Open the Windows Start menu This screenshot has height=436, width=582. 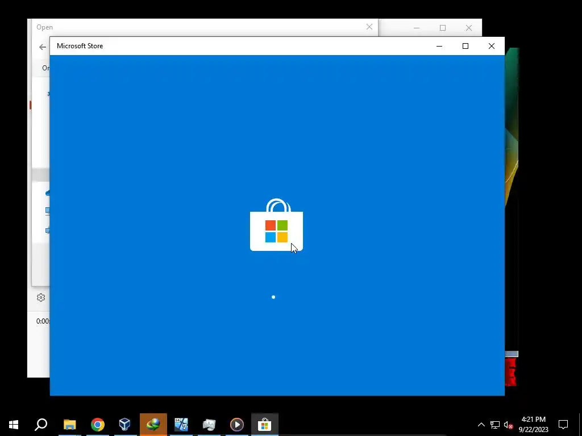(x=14, y=425)
